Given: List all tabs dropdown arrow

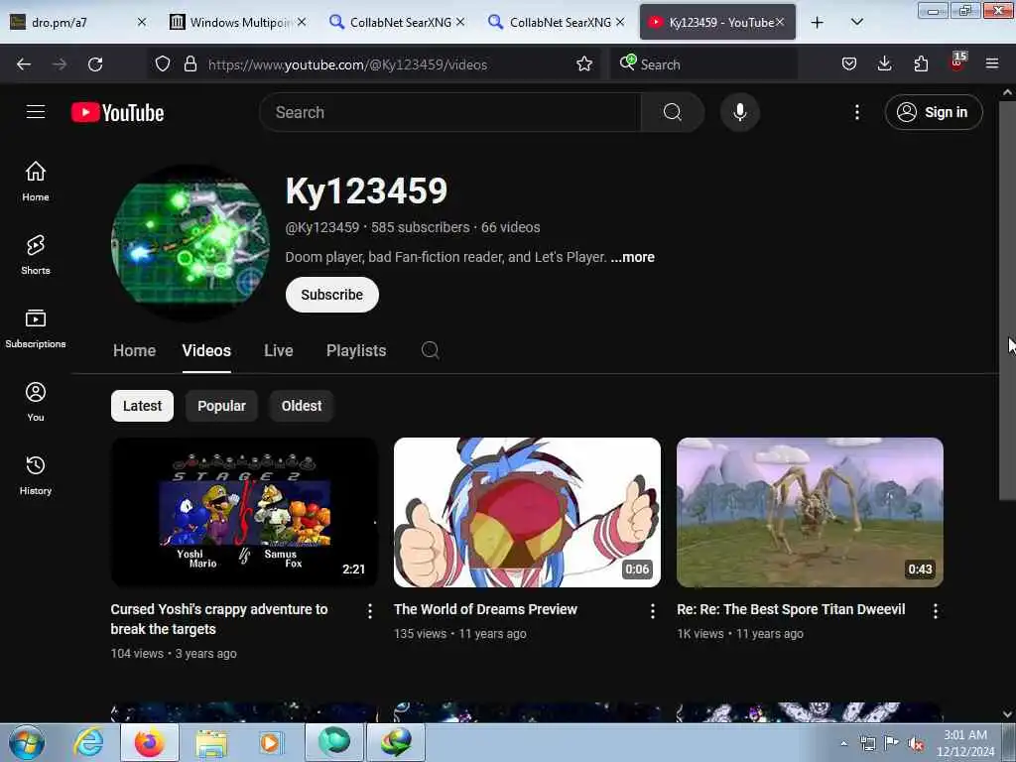Looking at the screenshot, I should coord(856,23).
